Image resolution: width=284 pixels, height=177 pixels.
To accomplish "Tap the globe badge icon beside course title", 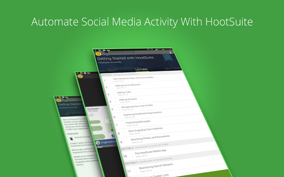I will tap(167, 57).
